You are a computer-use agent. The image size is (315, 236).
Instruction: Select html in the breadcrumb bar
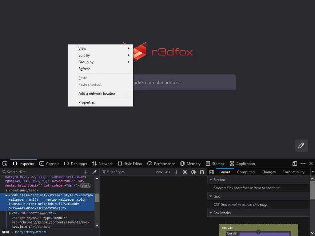pyautogui.click(x=6, y=232)
